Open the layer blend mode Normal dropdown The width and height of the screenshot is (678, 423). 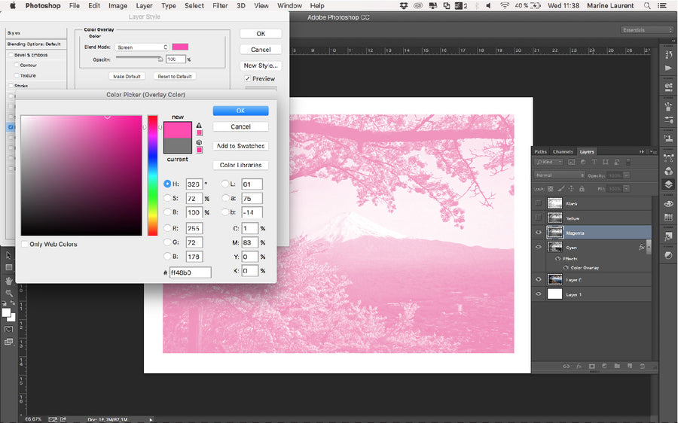(560, 175)
